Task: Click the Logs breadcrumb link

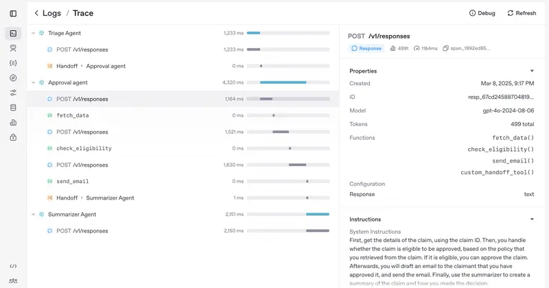Action: (52, 13)
